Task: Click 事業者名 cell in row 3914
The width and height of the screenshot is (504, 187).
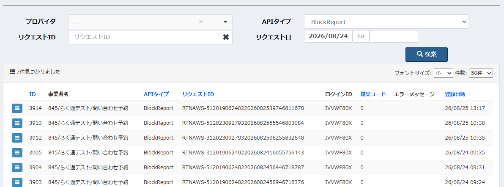Action: pos(88,108)
